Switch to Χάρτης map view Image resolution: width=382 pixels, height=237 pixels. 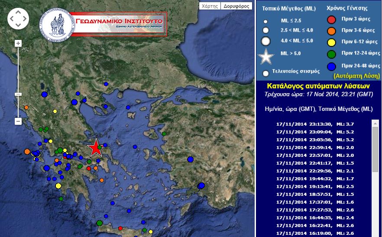pos(210,6)
